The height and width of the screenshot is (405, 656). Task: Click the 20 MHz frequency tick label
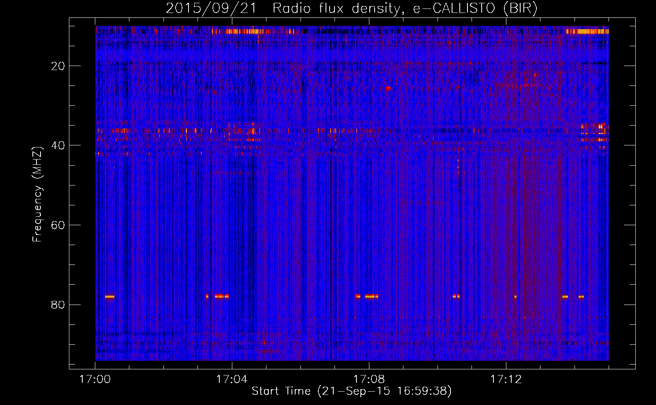point(58,66)
